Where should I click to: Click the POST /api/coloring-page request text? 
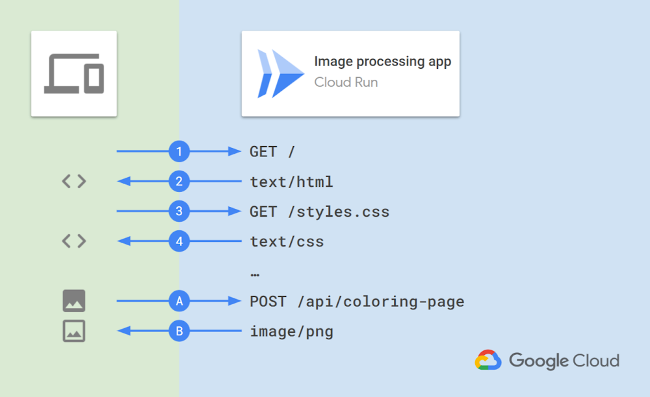click(x=357, y=301)
